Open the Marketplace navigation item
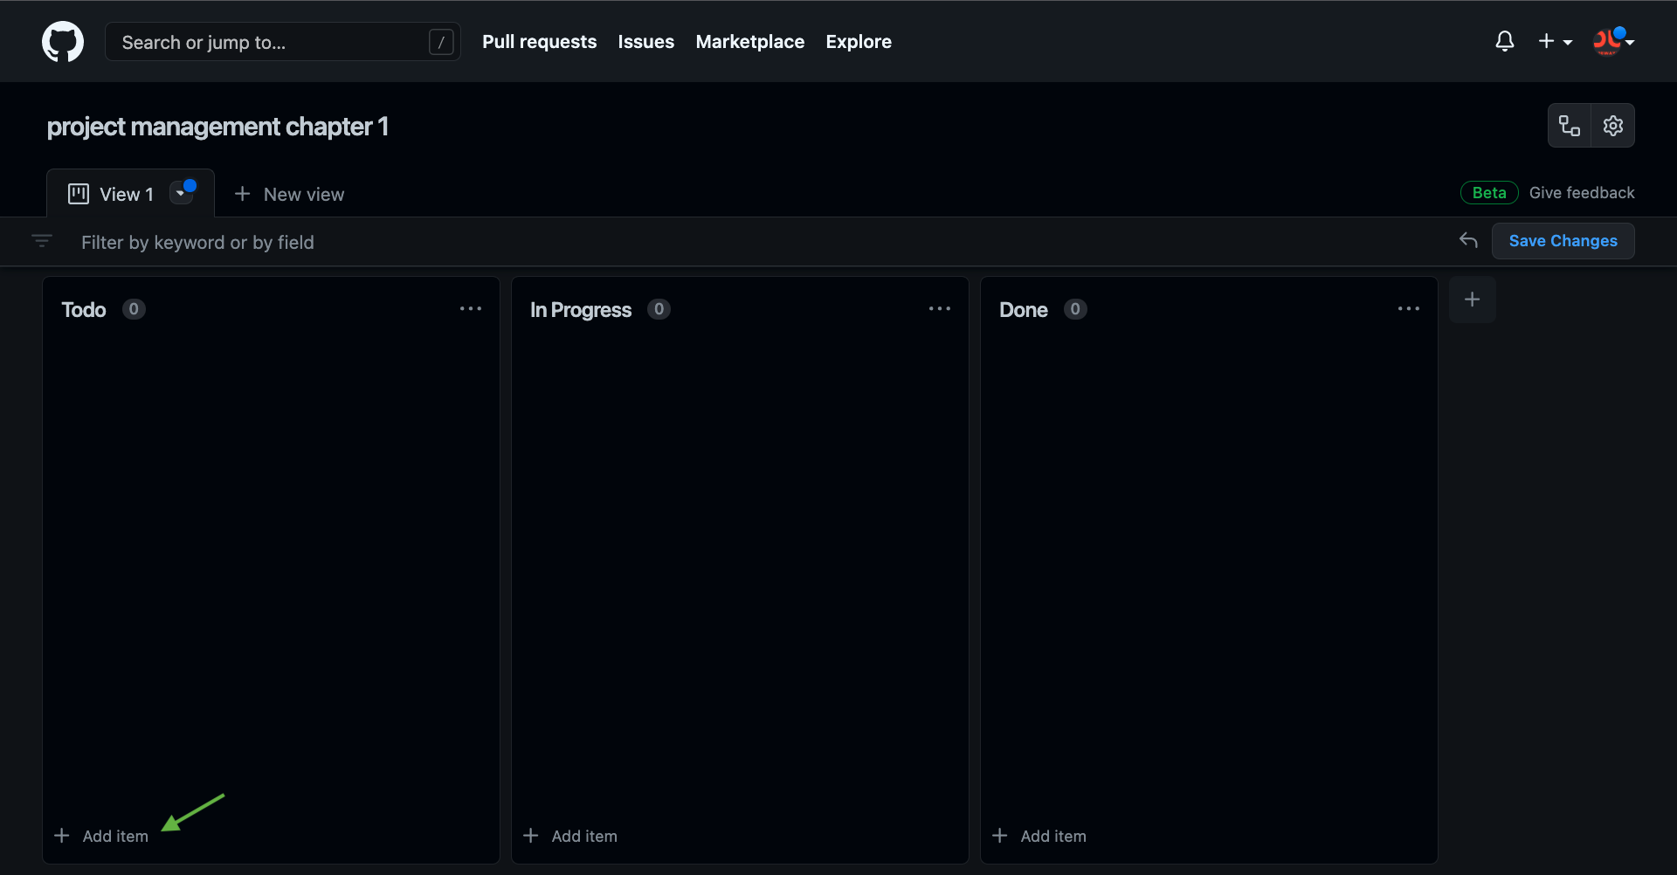This screenshot has height=875, width=1677. coord(749,42)
